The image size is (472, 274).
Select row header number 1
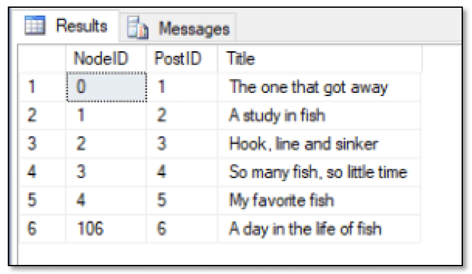(42, 87)
